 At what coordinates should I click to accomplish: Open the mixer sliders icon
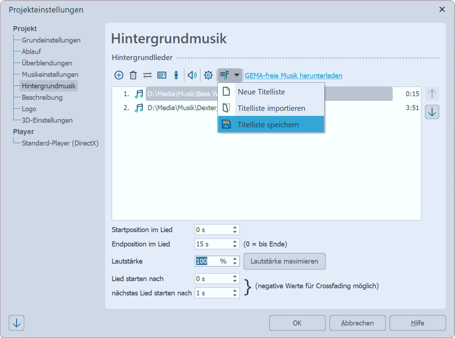click(x=162, y=75)
